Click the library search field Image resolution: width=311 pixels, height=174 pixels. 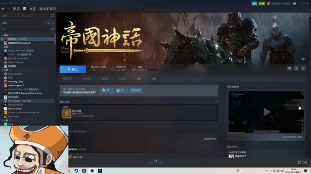pyautogui.click(x=25, y=29)
